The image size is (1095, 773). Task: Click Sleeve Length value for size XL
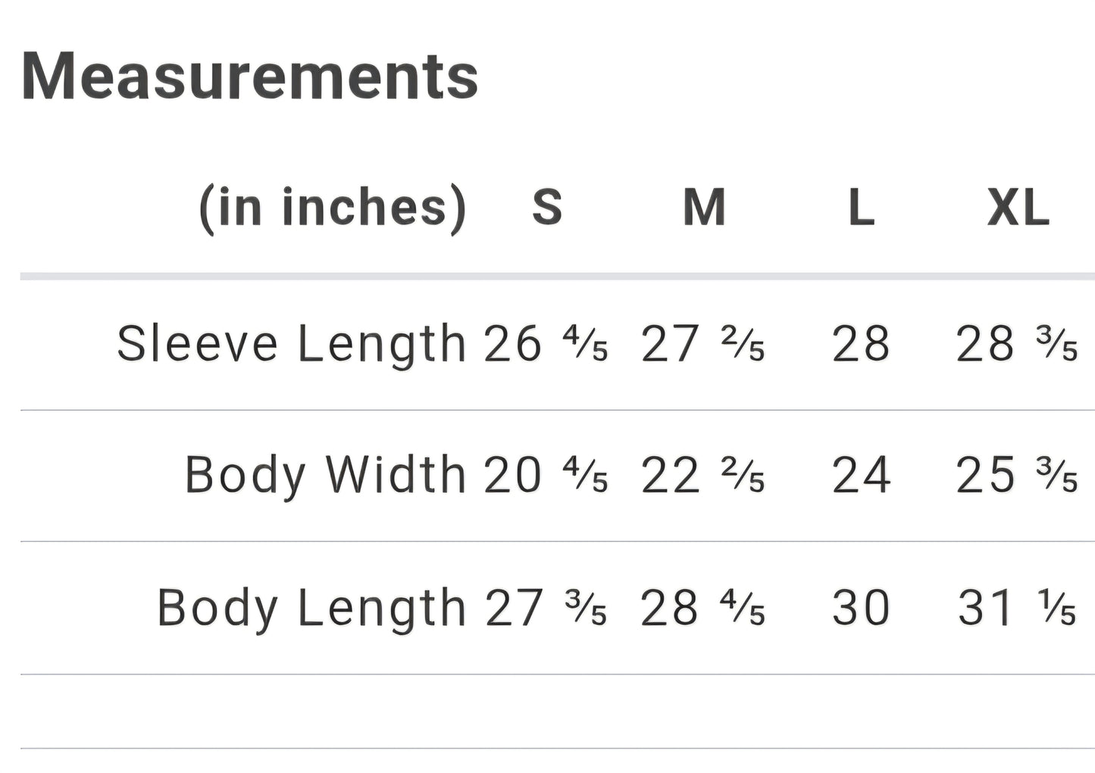click(x=1017, y=344)
